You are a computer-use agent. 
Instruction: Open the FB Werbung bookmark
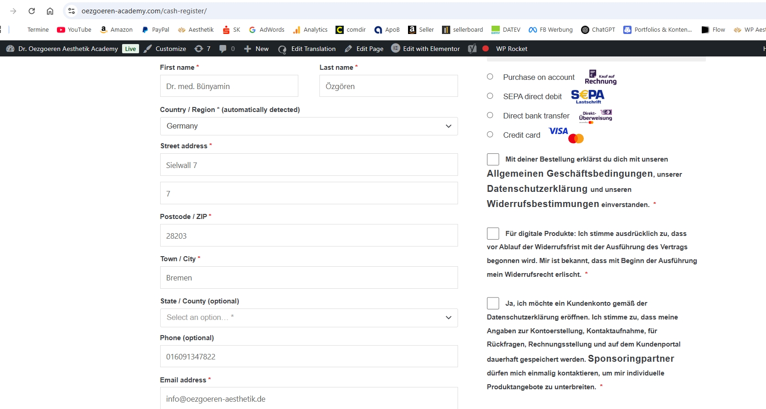(x=551, y=29)
